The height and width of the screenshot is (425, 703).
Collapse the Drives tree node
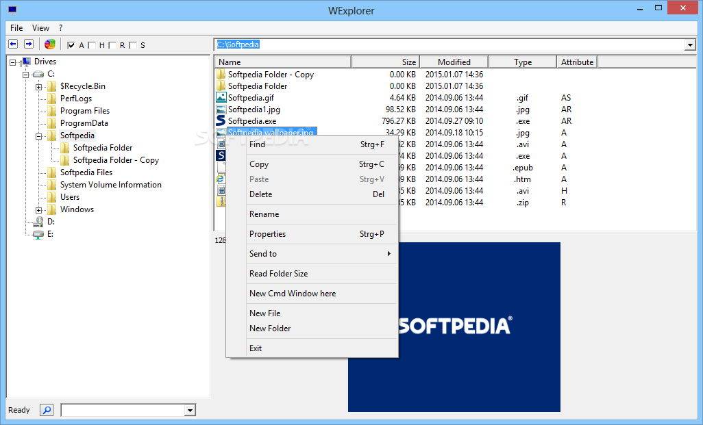click(12, 62)
